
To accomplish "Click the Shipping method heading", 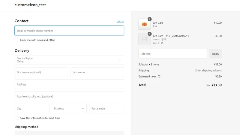I will tap(26, 127).
